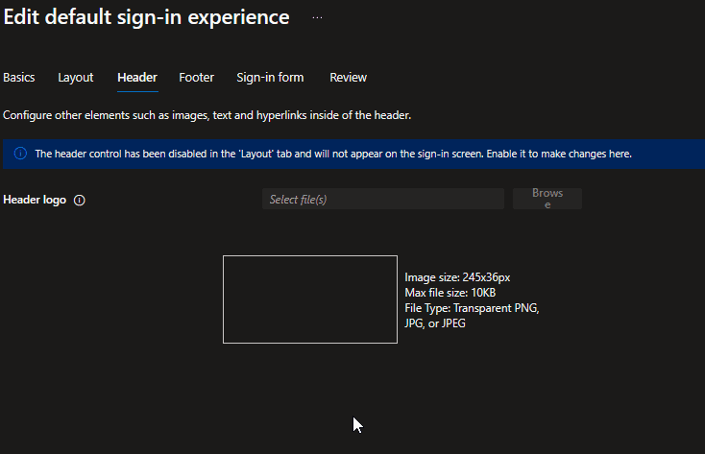This screenshot has height=454, width=705.
Task: Click the 'File Type: Transparent PNG' text
Action: pos(472,308)
